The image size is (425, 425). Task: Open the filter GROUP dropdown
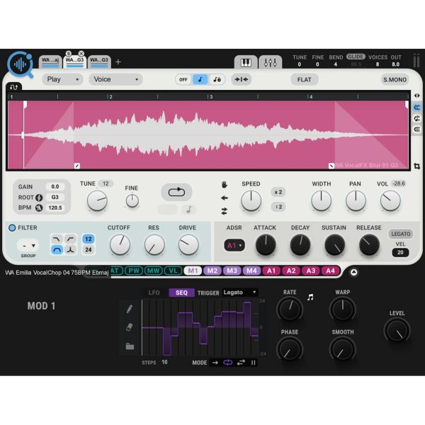[x=28, y=246]
